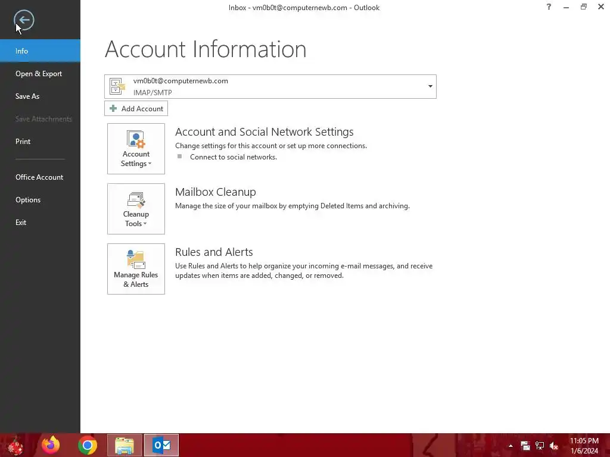Click the Connect to social networks link
Viewport: 610px width, 457px height.
click(234, 157)
